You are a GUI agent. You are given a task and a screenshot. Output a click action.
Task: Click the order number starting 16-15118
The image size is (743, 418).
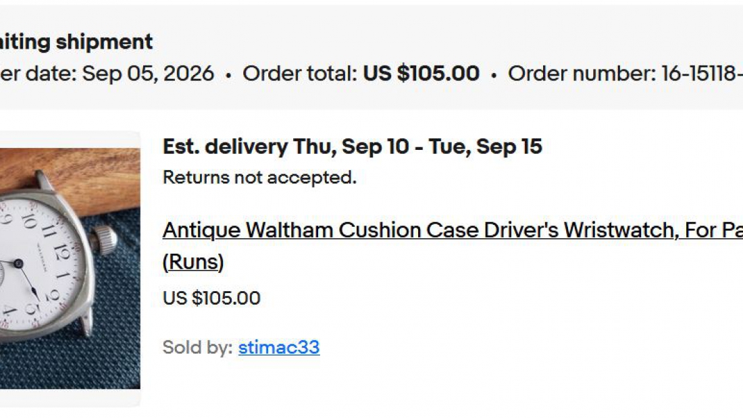(x=702, y=74)
